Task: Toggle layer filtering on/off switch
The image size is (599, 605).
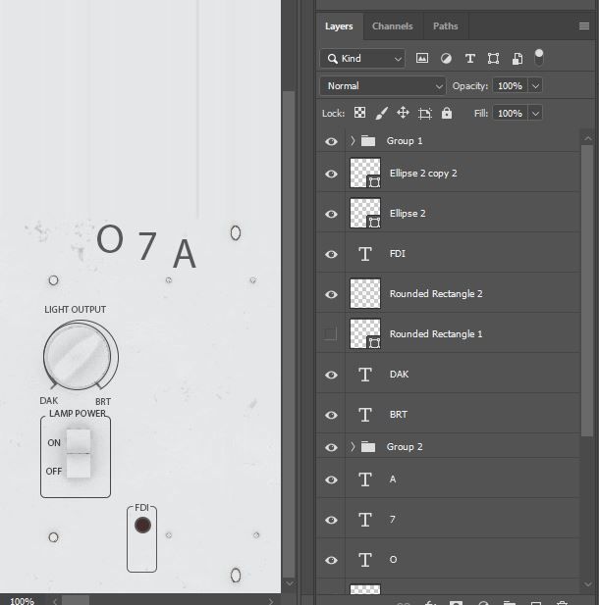Action: click(x=539, y=58)
